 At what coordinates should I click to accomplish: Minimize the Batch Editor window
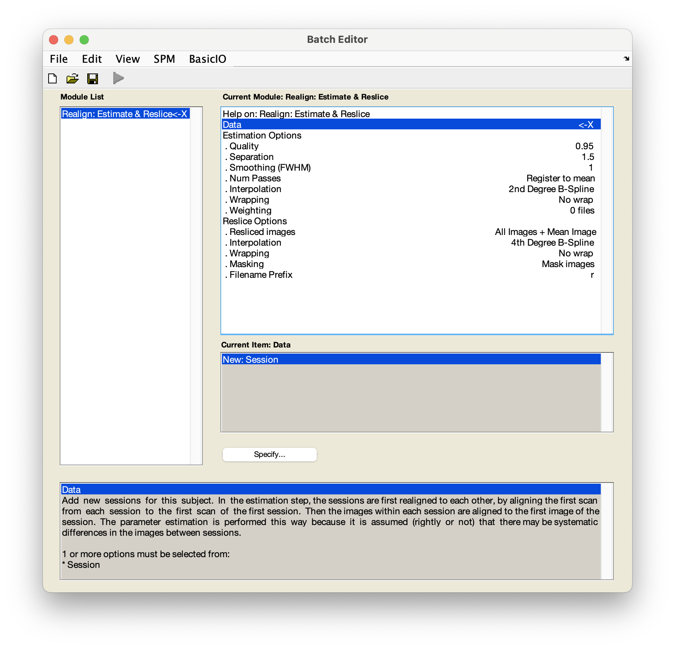click(69, 40)
